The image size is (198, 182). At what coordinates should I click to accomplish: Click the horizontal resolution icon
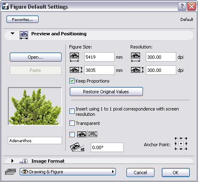coord(136,57)
